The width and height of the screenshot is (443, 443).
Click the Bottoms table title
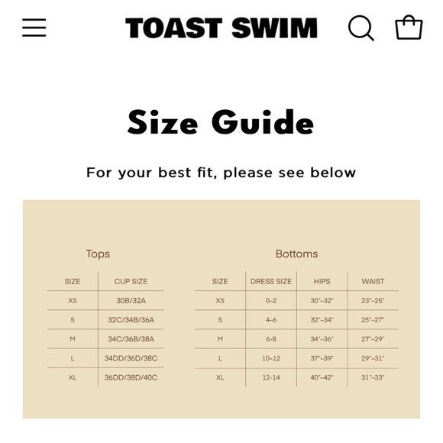[x=296, y=254]
